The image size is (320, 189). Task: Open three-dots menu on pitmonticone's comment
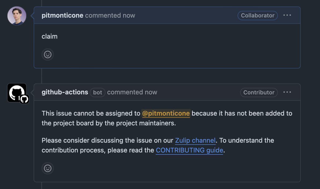point(287,15)
